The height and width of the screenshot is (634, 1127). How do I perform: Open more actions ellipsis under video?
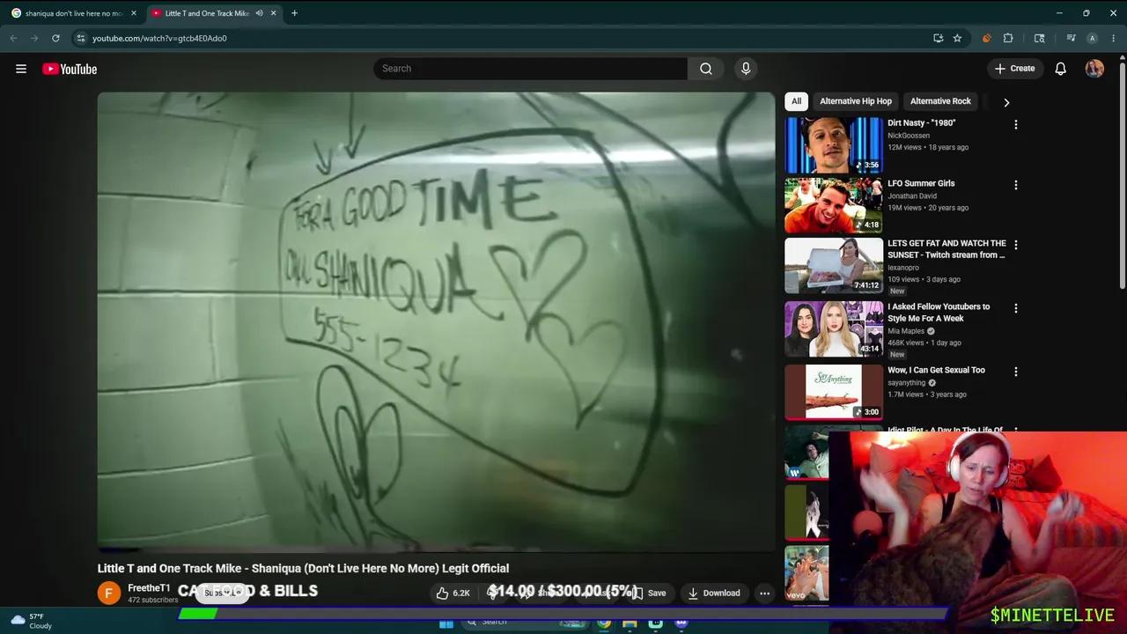tap(764, 593)
